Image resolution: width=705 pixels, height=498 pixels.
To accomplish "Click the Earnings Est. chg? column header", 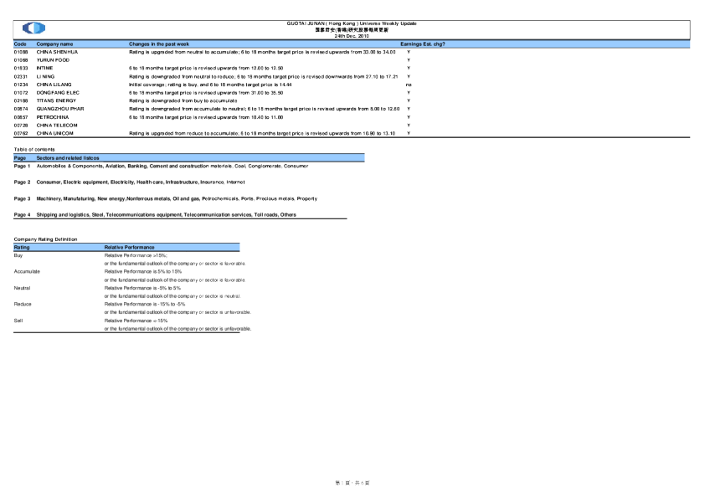I will pyautogui.click(x=423, y=44).
